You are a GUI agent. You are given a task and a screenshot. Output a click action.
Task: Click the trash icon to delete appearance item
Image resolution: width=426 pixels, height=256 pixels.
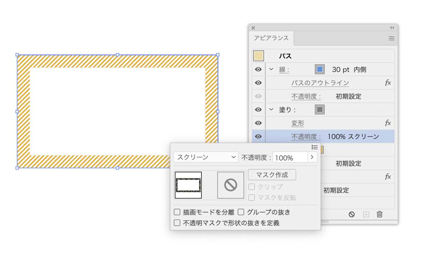379,214
